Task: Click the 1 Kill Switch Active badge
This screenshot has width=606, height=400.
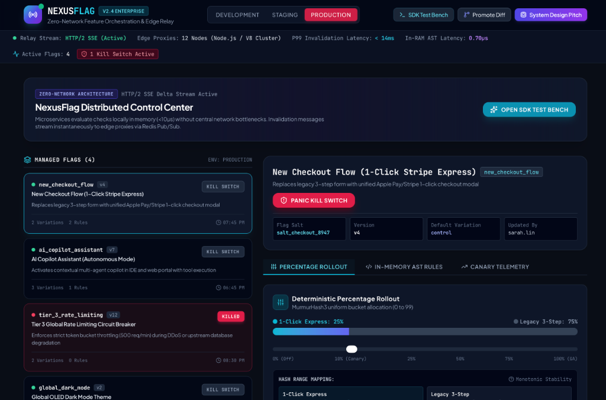Action: [x=118, y=54]
